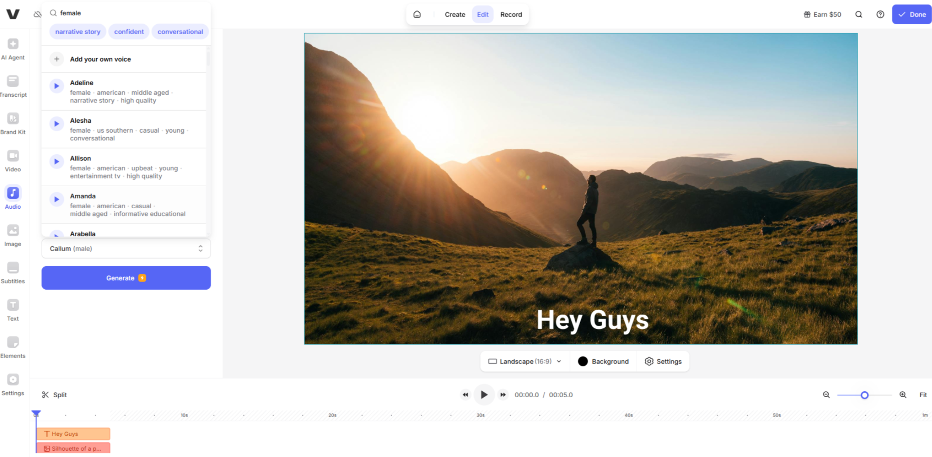Open the help question mark icon
The width and height of the screenshot is (932, 457).
point(880,14)
